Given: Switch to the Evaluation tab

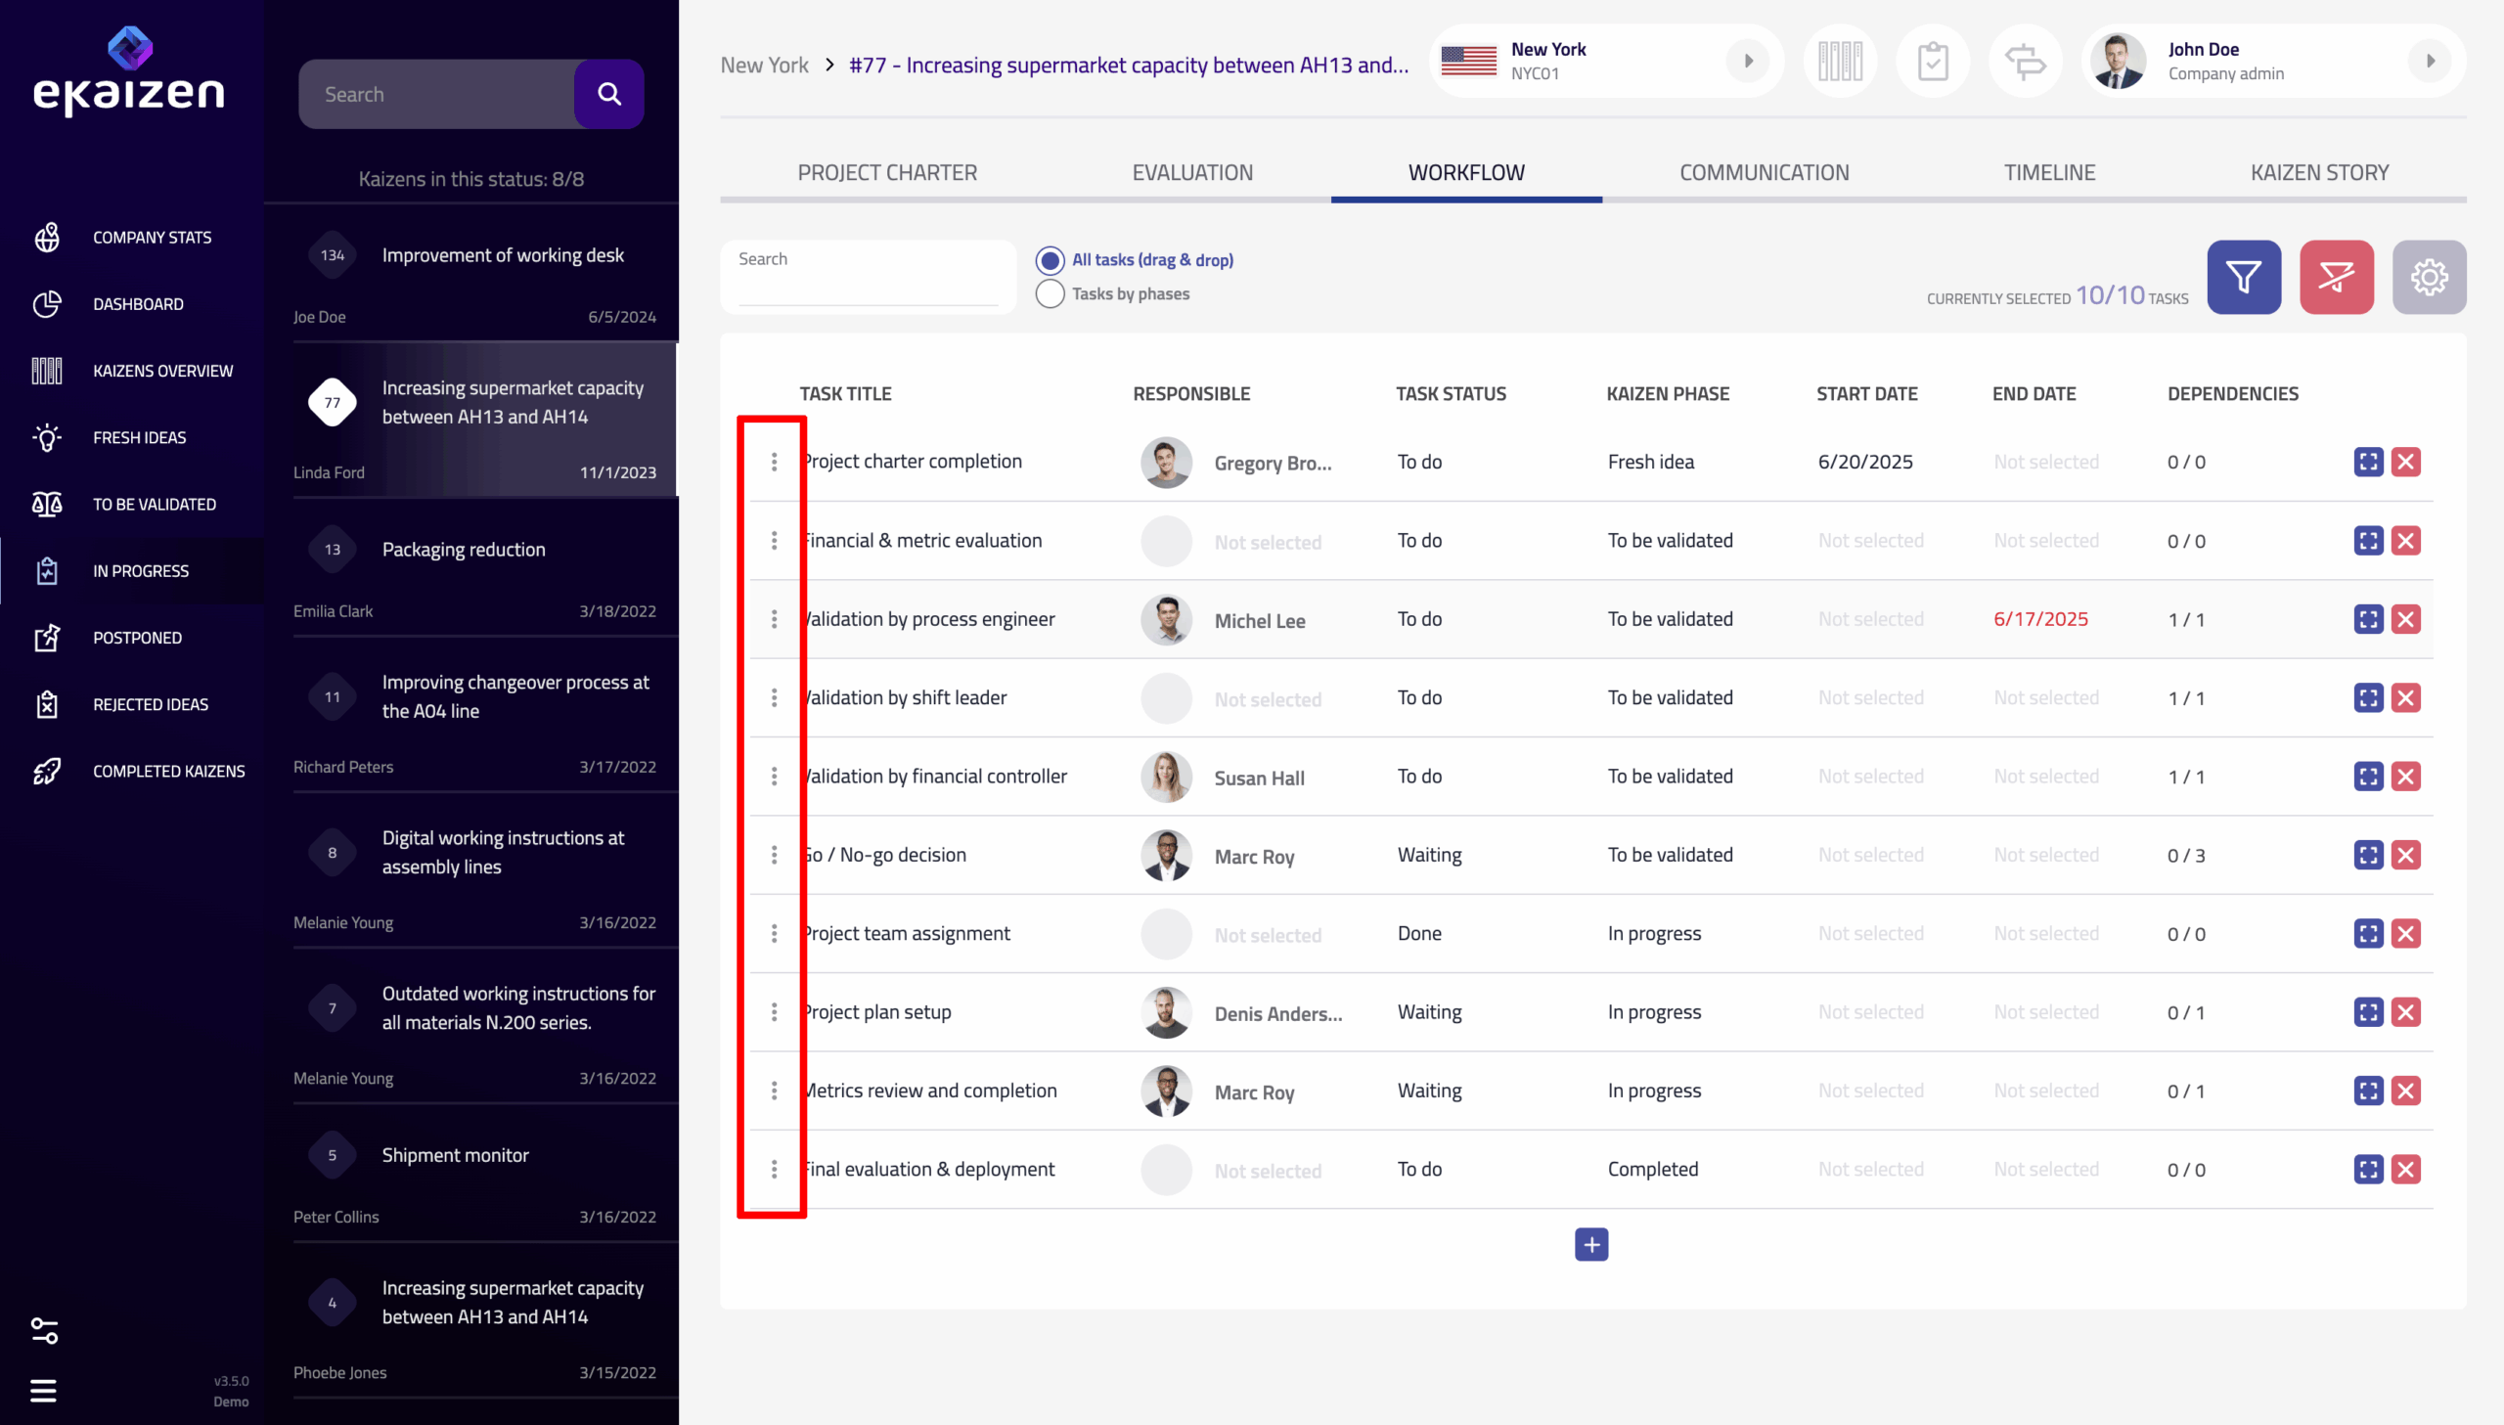Looking at the screenshot, I should coord(1191,172).
